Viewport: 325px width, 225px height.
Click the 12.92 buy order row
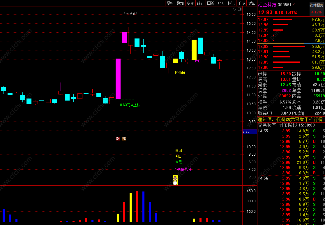[x=291, y=46]
